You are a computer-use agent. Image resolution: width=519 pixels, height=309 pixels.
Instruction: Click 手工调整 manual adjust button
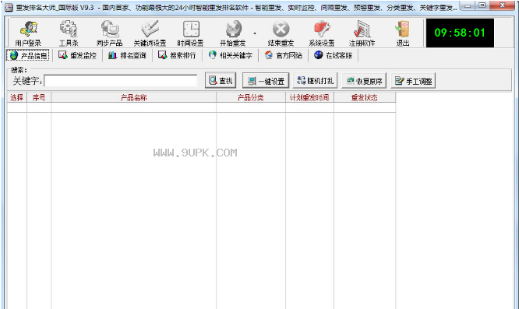[413, 81]
